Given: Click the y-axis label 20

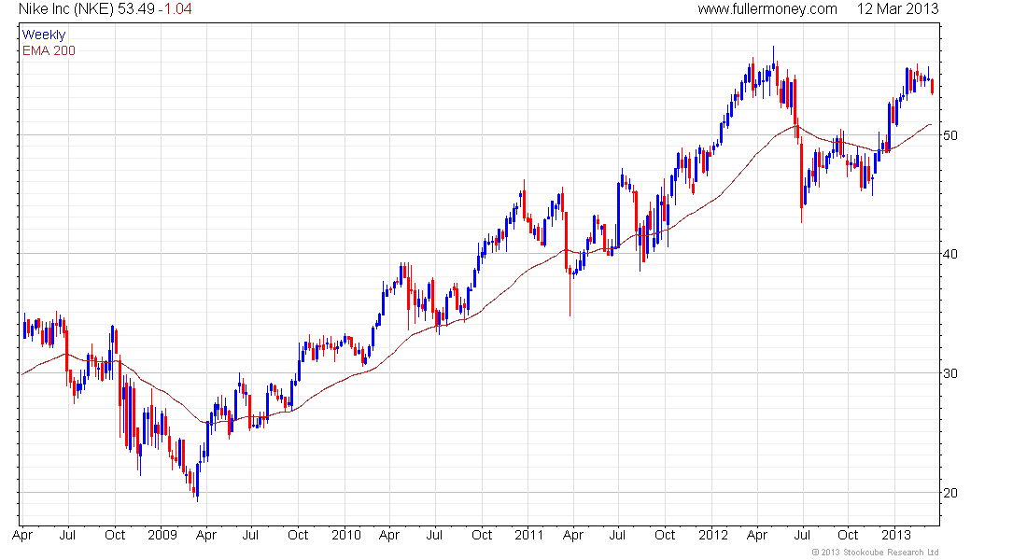Looking at the screenshot, I should tap(950, 493).
